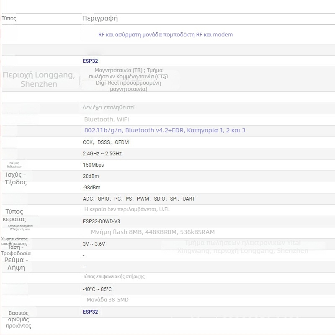This screenshot has height=335, width=335.
Task: Open the ESP32 series link
Action: click(x=90, y=61)
